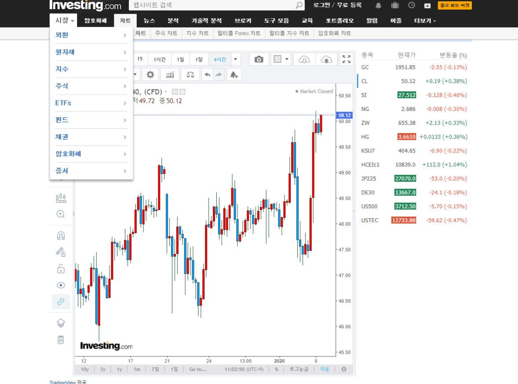This screenshot has height=384, width=518.
Task: Open the 더보기 menu
Action: [x=425, y=21]
